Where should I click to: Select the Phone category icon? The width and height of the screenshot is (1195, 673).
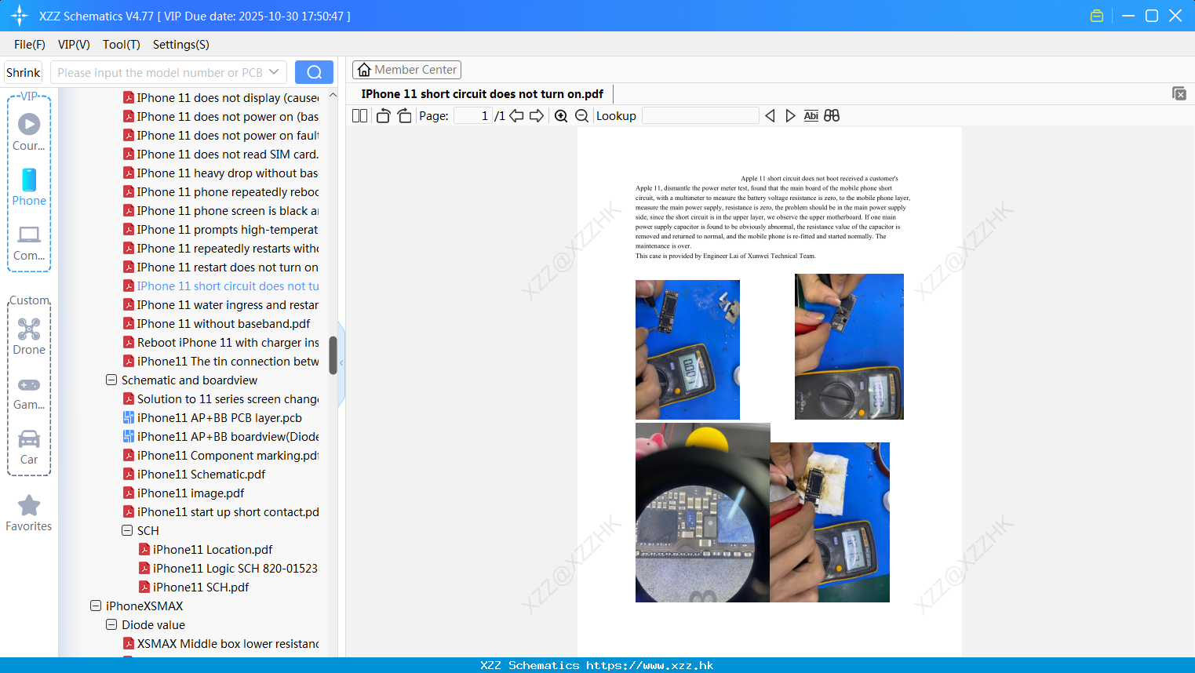(29, 187)
